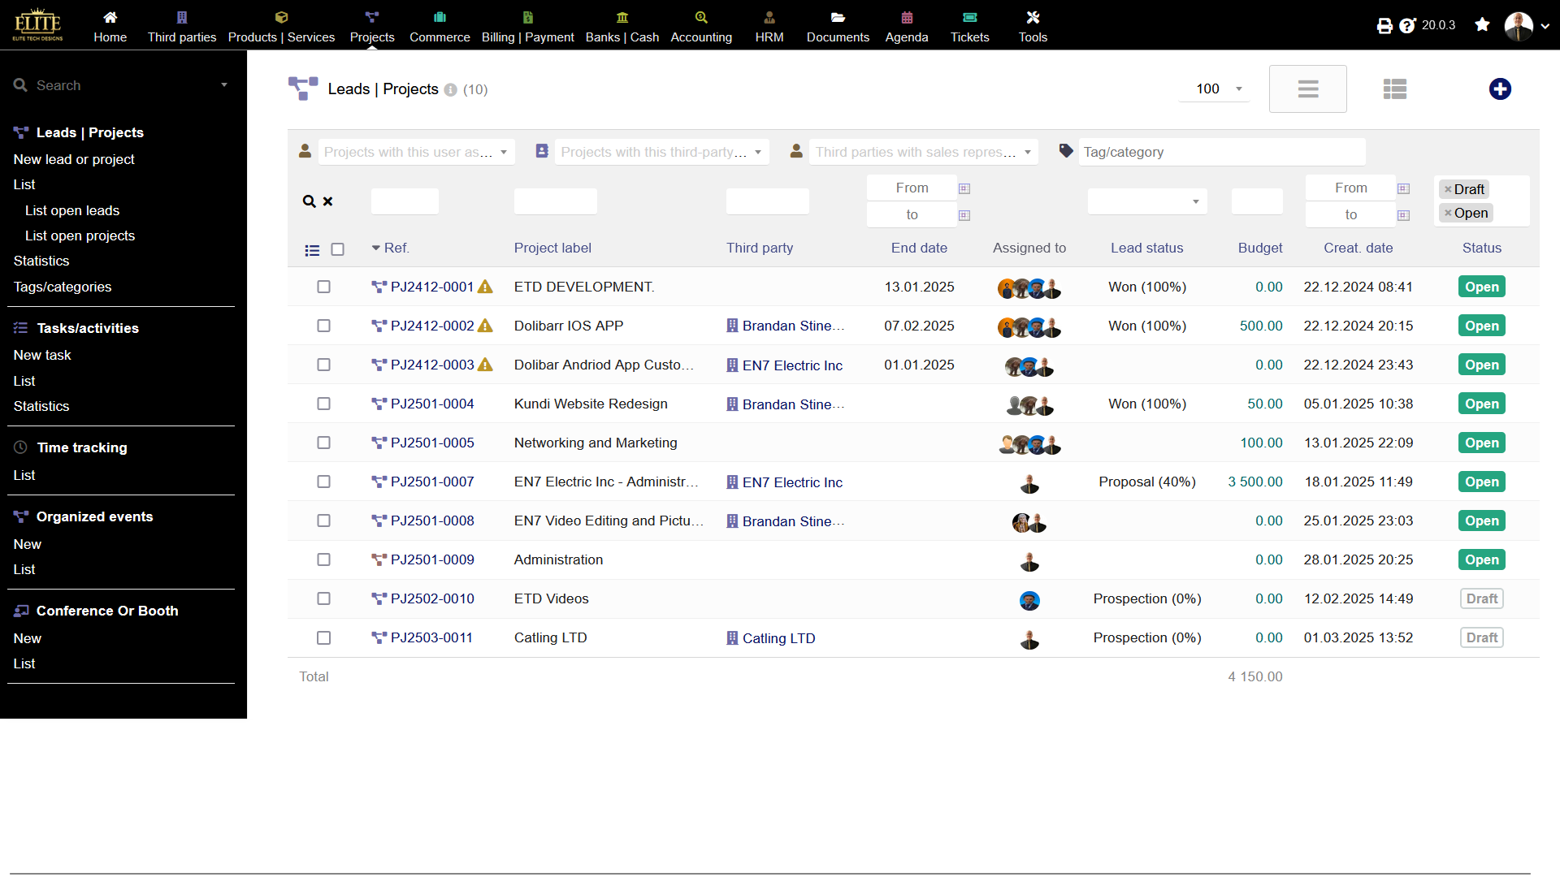
Task: Switch to the kanban/grid view icon
Action: [1394, 89]
